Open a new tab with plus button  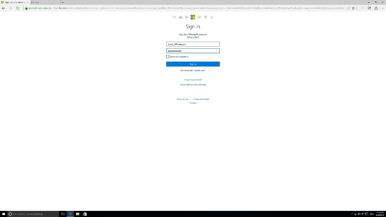(63, 2)
